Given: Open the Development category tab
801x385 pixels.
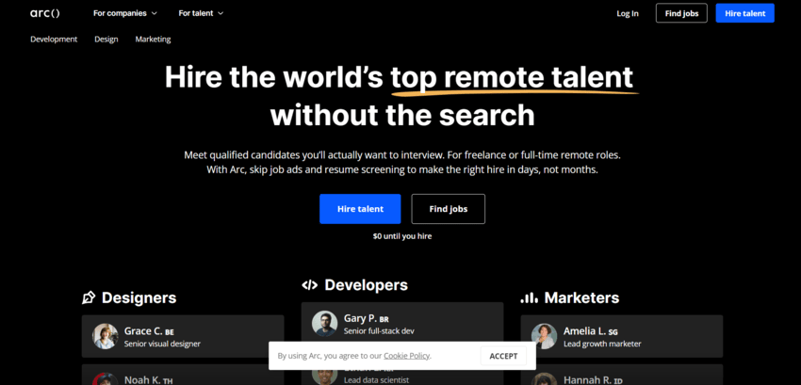Looking at the screenshot, I should point(55,40).
